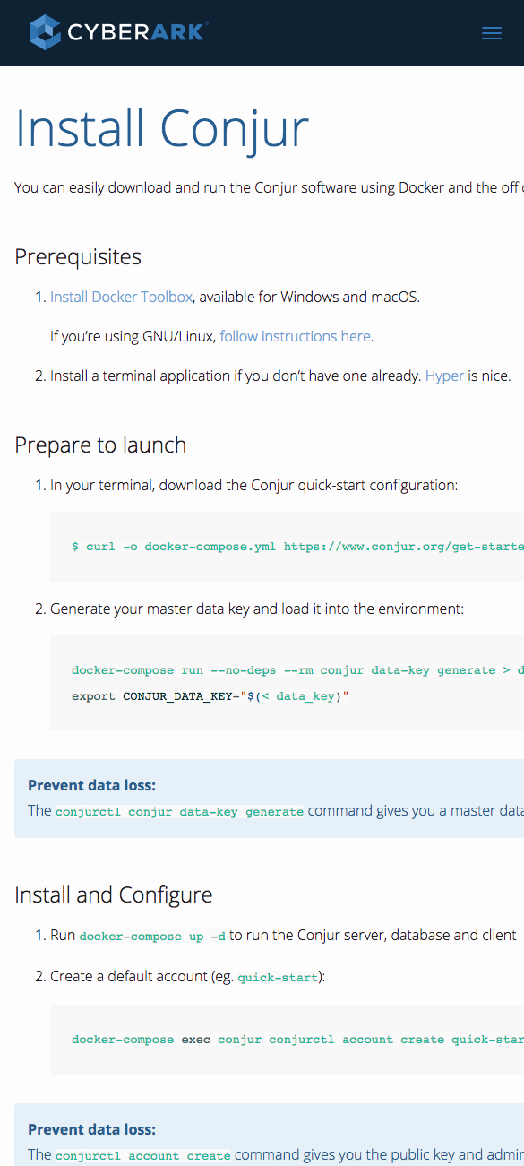
Task: Open the hamburger navigation menu
Action: 491,32
